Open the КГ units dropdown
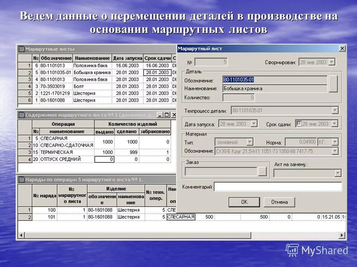The width and height of the screenshot is (357, 267). click(335, 141)
